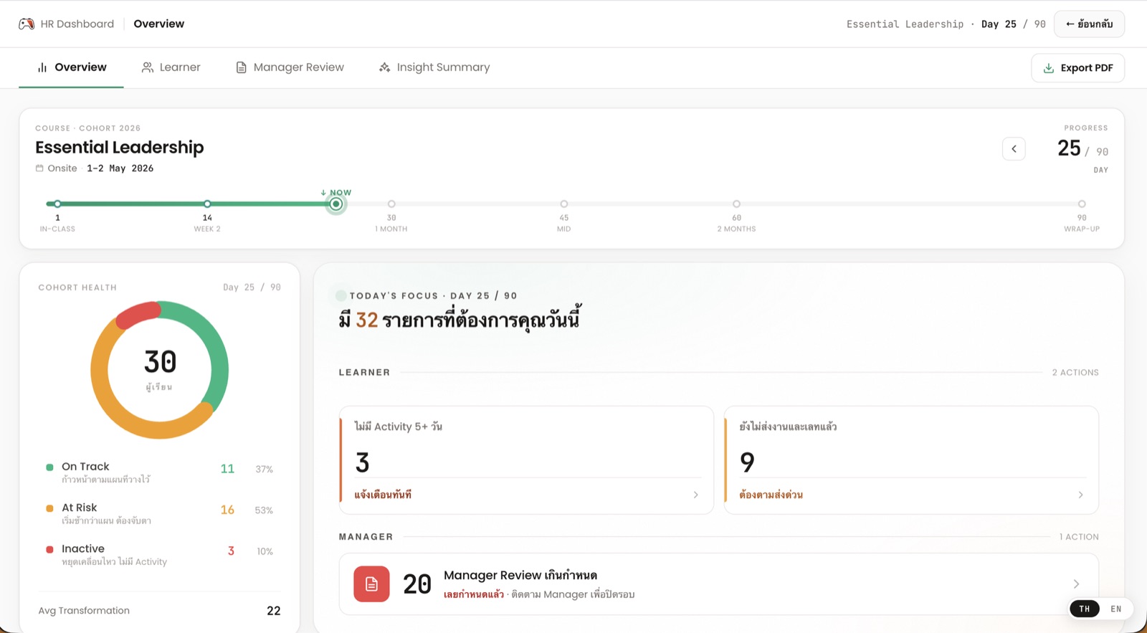This screenshot has height=633, width=1147.
Task: Click the HR Dashboard logo icon
Action: coord(27,24)
